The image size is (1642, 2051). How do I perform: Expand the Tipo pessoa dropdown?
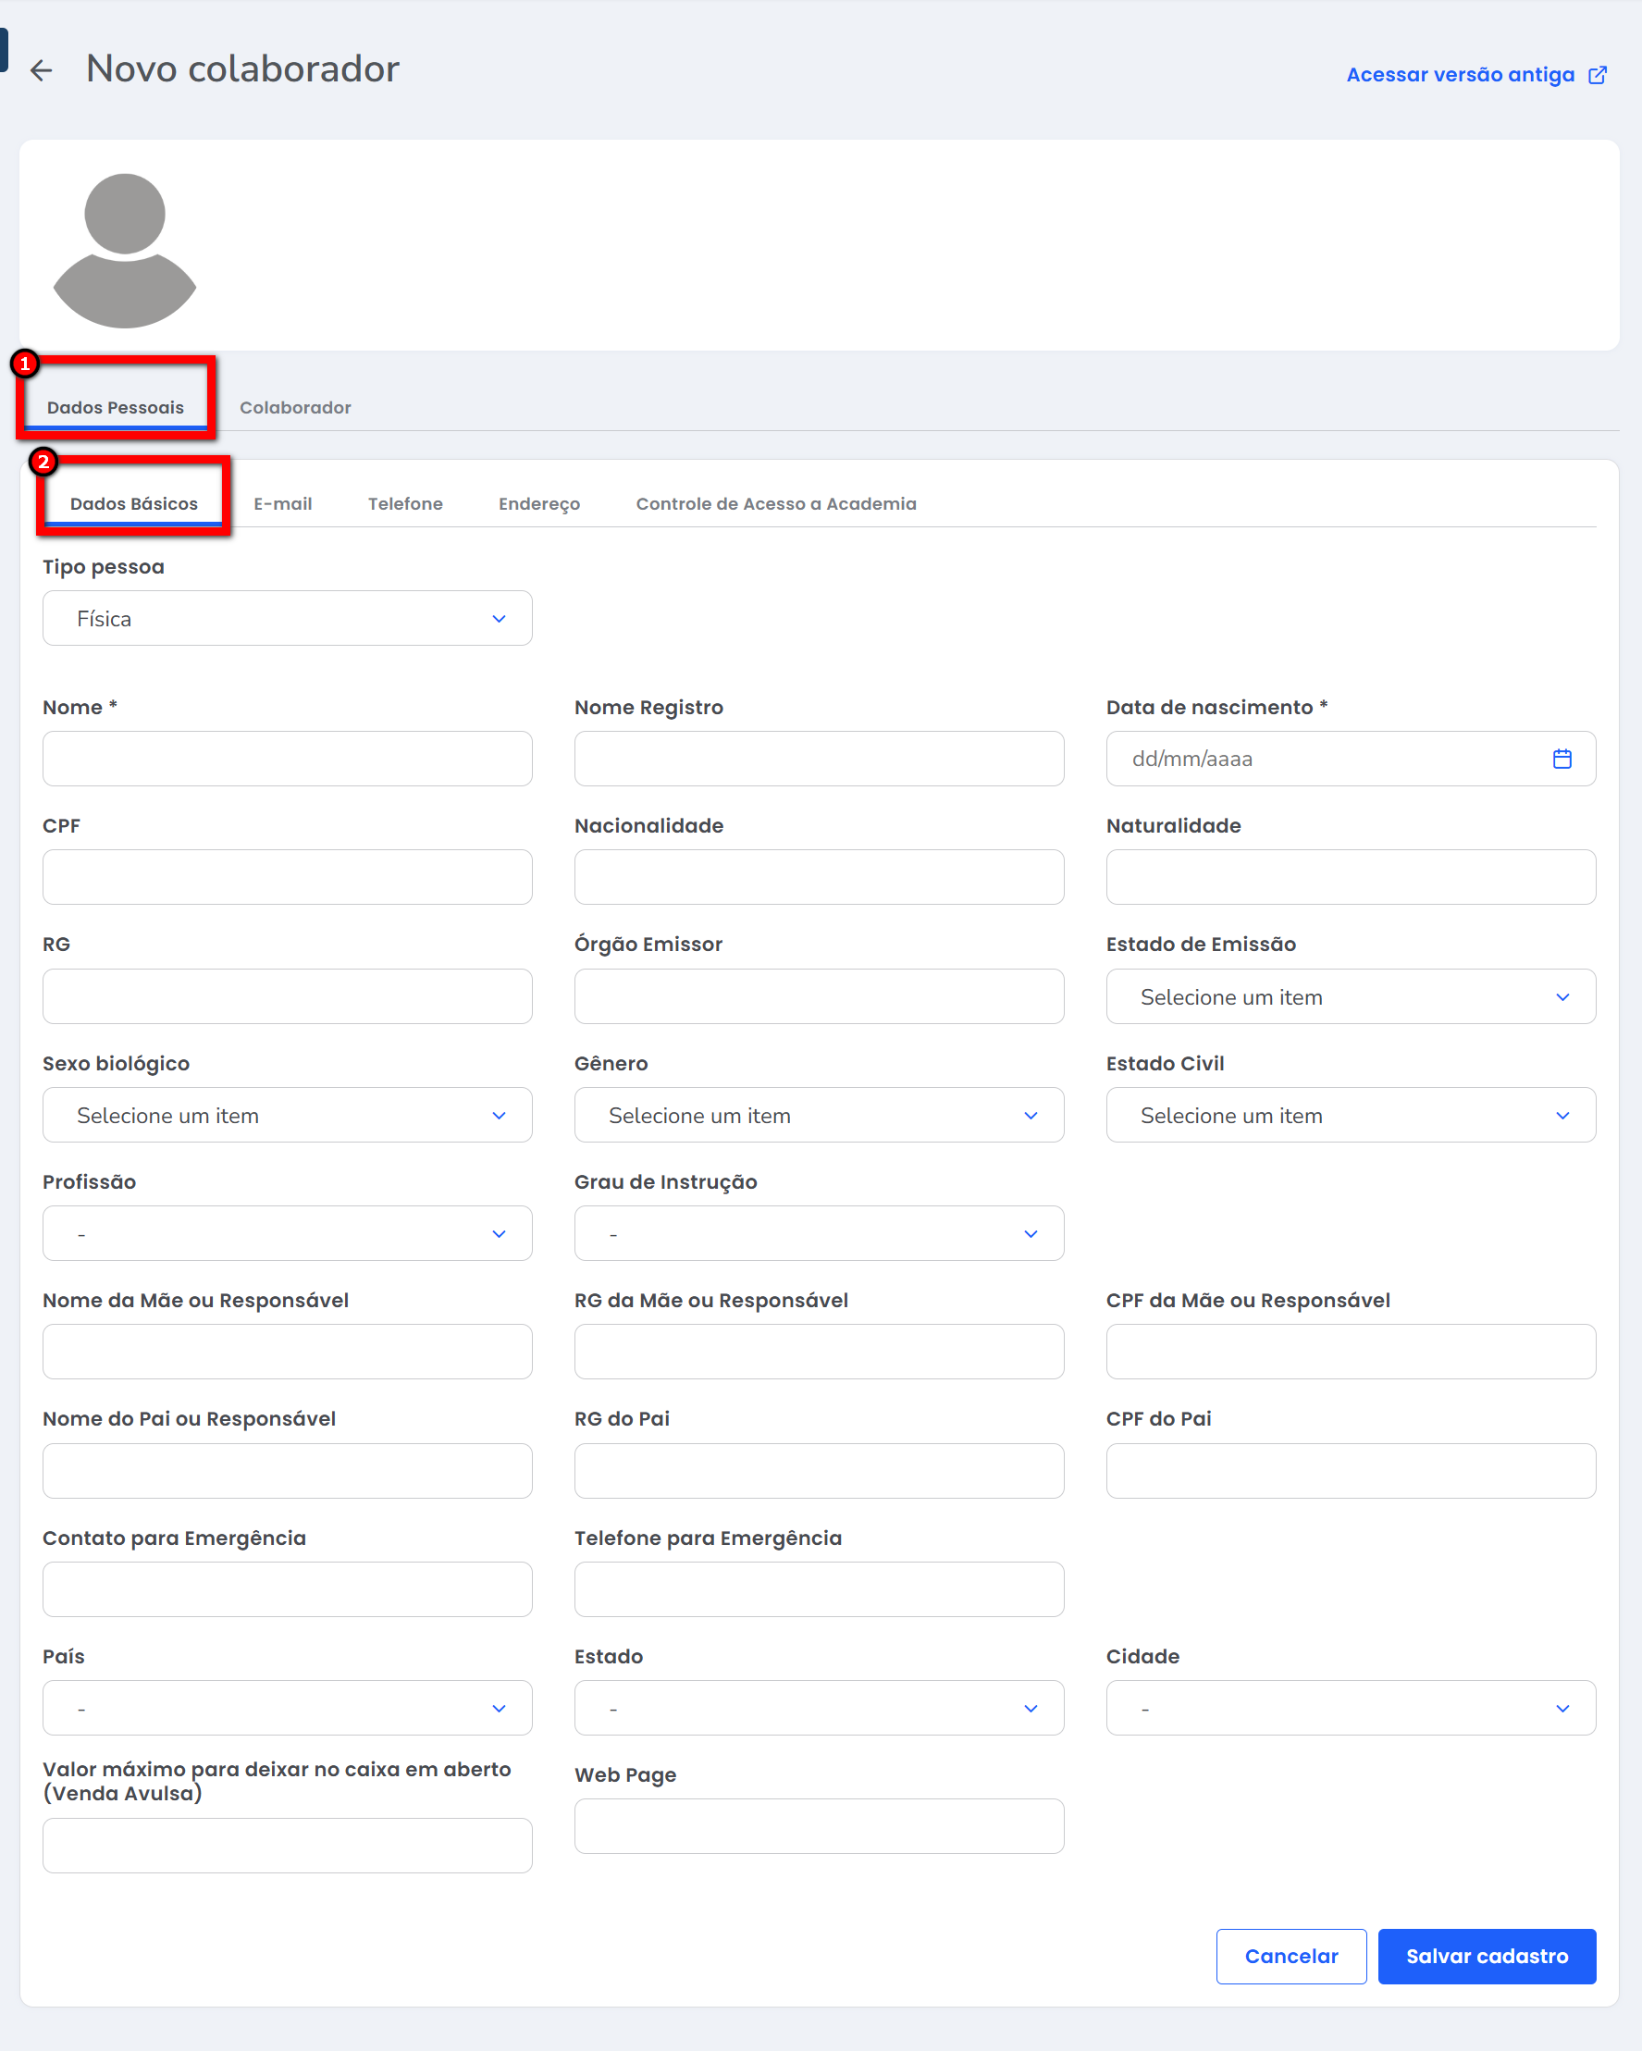coord(287,618)
